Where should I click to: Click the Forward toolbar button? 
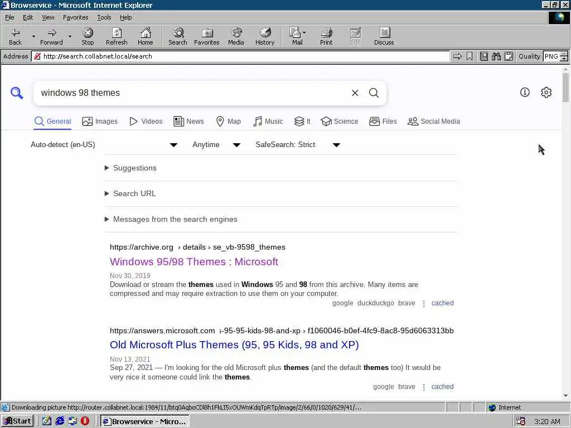click(x=51, y=36)
